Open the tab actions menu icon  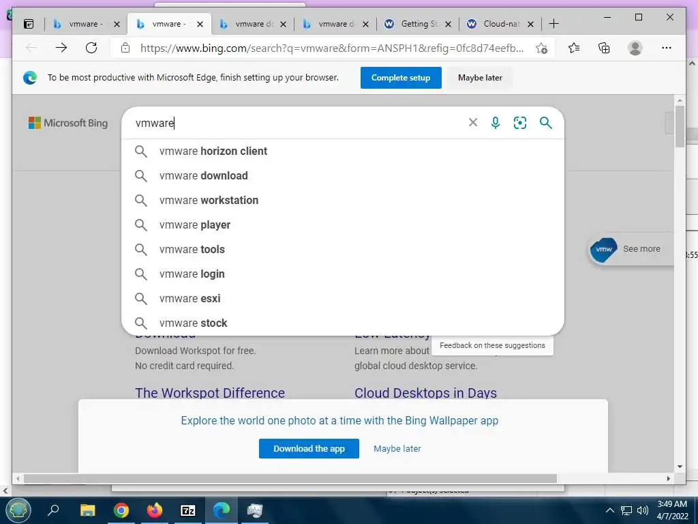[29, 24]
